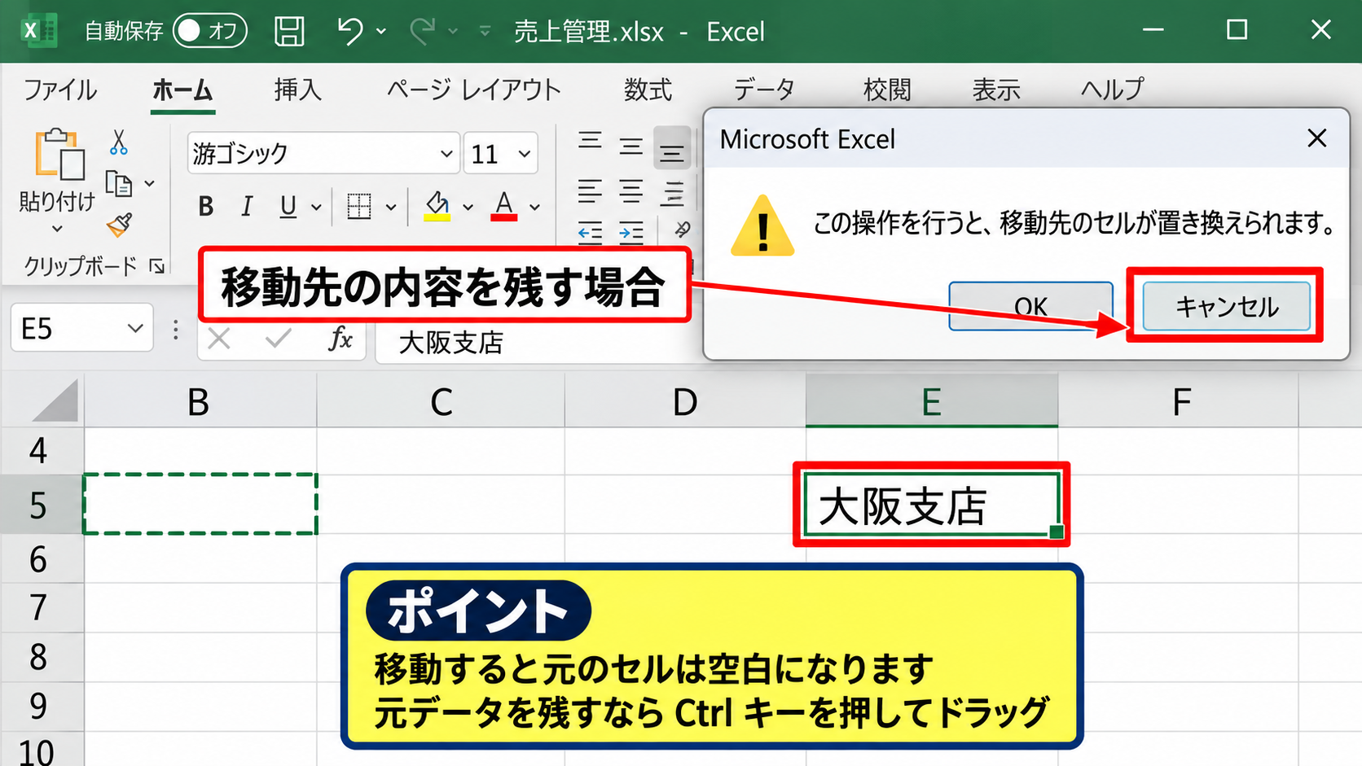The height and width of the screenshot is (766, 1362).
Task: Click the Cancel button in dialog
Action: point(1226,306)
